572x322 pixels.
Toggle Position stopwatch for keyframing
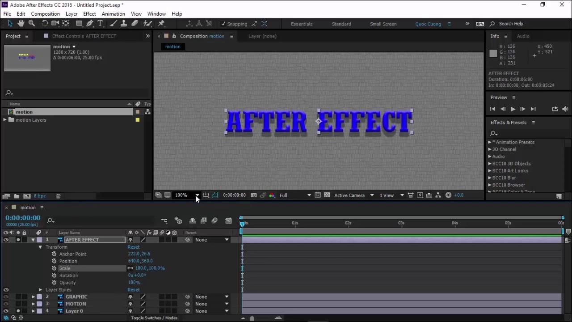click(x=55, y=261)
